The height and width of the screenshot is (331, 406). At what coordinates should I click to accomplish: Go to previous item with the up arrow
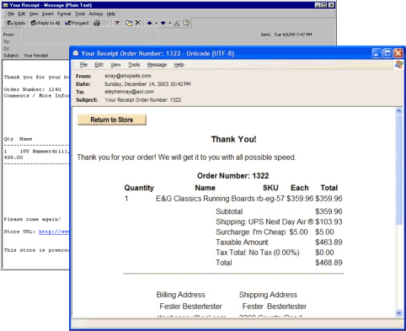pos(150,23)
